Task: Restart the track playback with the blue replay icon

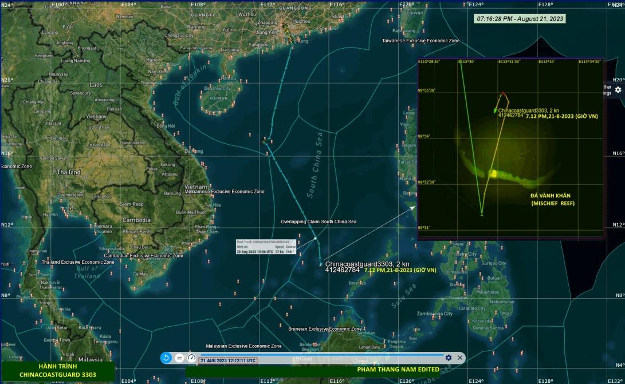Action: tap(166, 358)
